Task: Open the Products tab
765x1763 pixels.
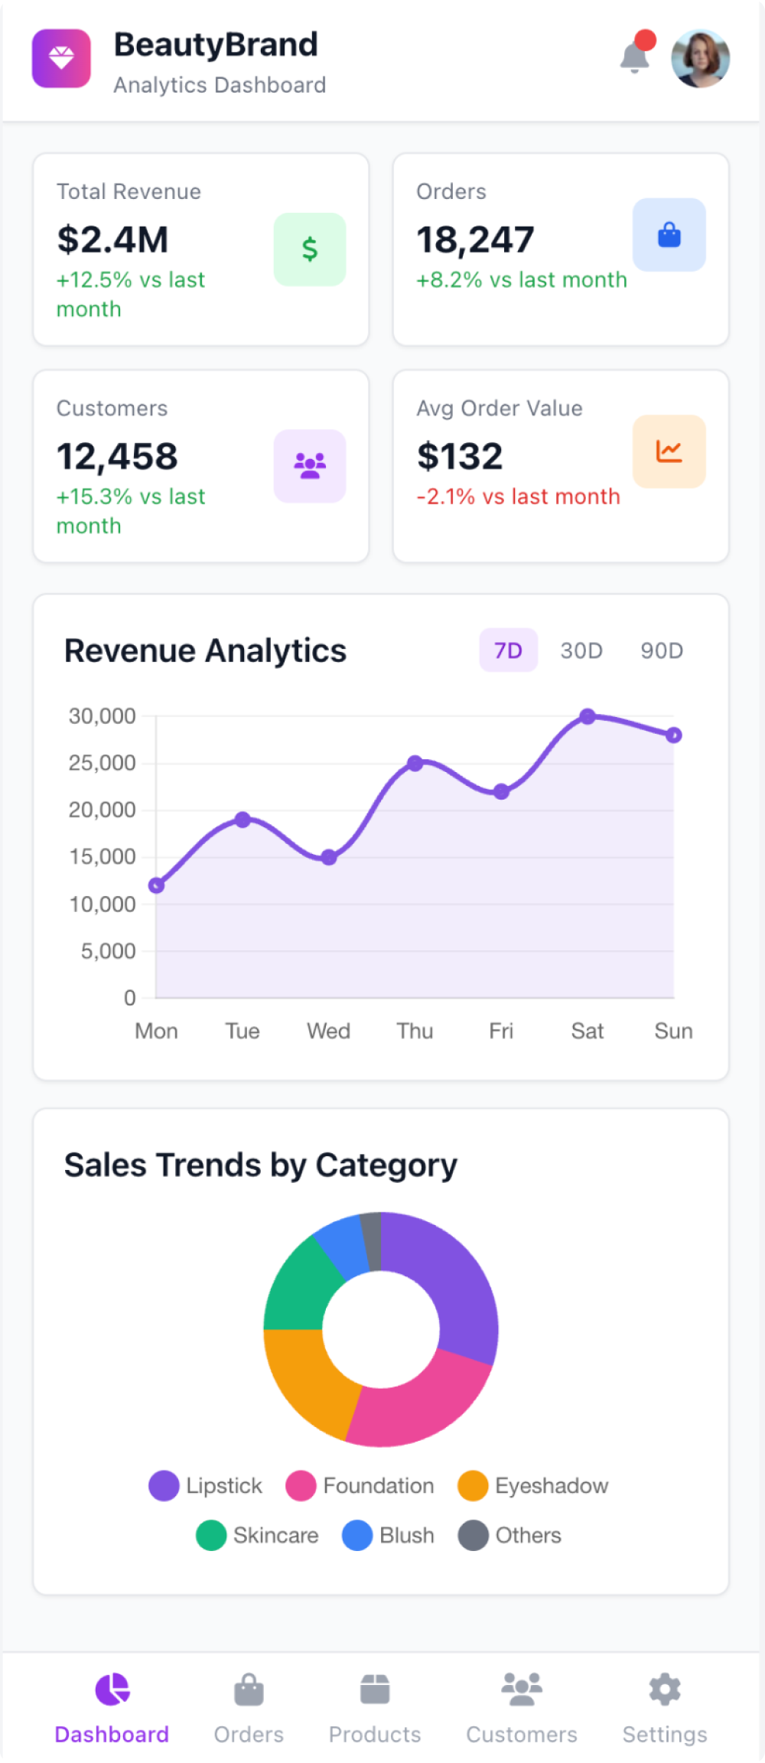Action: (375, 1708)
